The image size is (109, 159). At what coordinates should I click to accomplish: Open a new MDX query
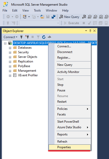click(x=90, y=17)
